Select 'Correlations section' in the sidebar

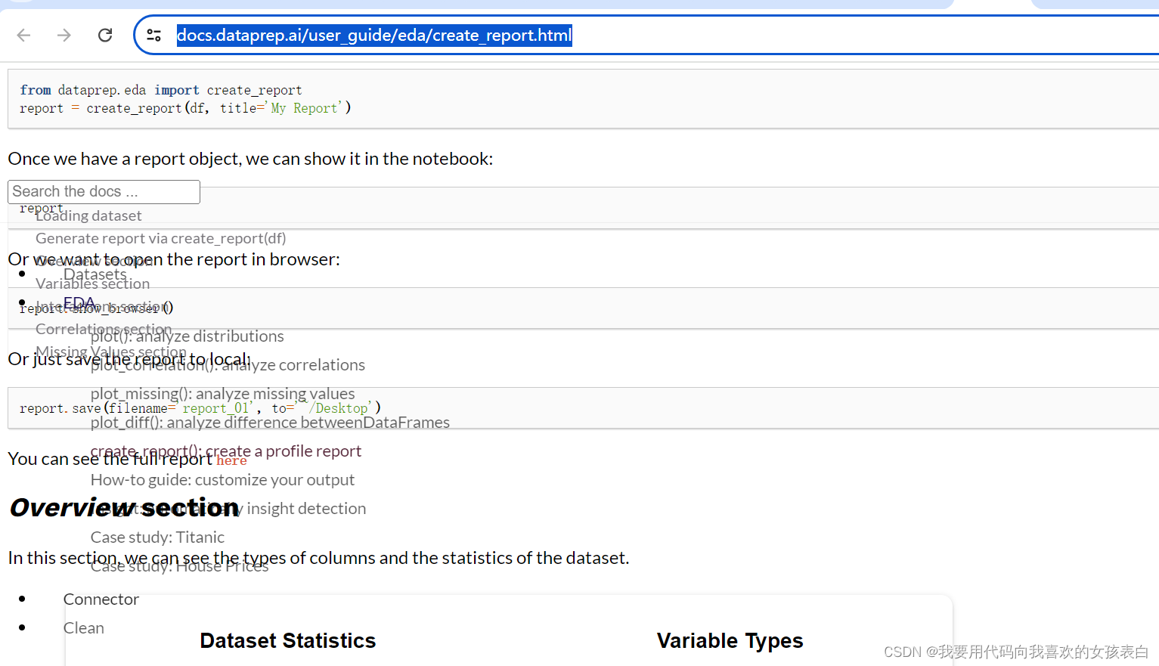click(103, 329)
